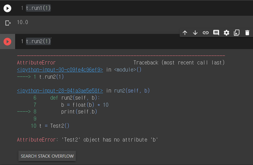Click traceback line 't = Test2()'
Image resolution: width=253 pixels, height=165 pixels.
[x=54, y=126]
